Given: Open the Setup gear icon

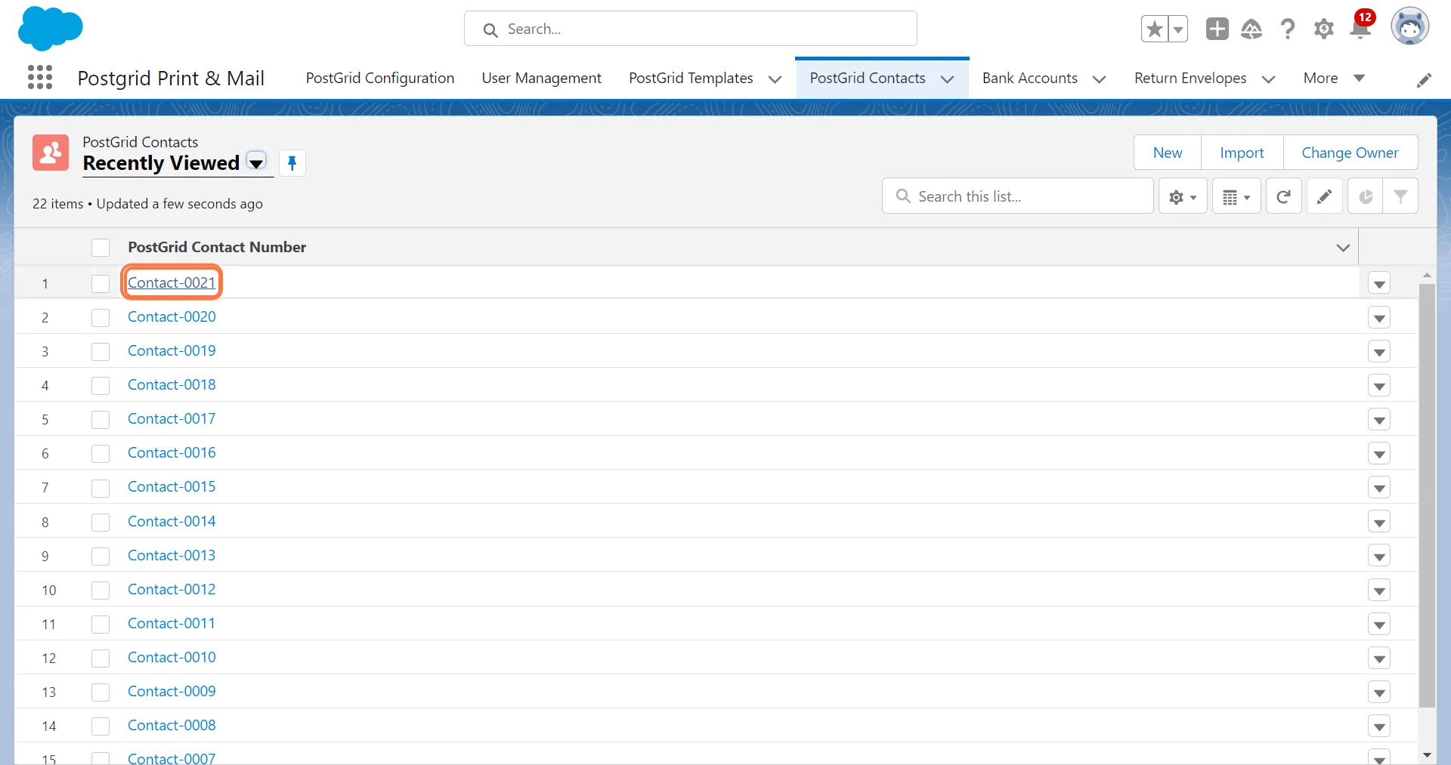Looking at the screenshot, I should coord(1323,29).
